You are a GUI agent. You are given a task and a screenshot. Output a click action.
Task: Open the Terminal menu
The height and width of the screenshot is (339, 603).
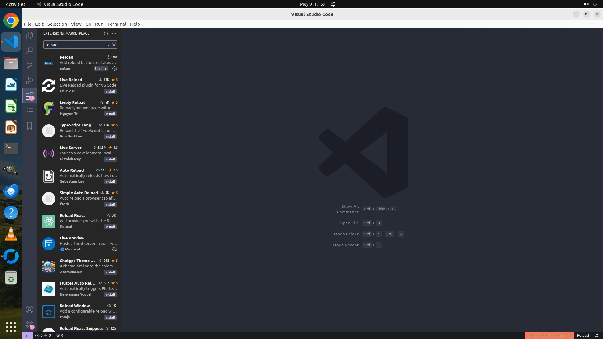point(117,24)
